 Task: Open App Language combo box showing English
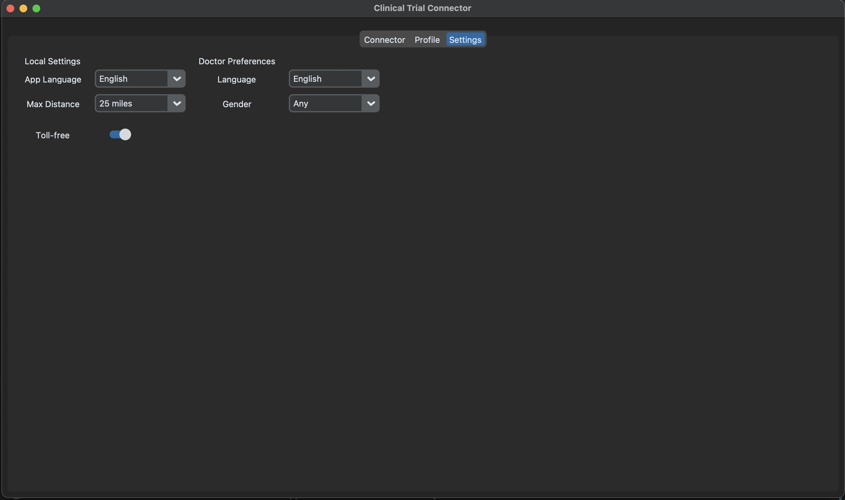(x=131, y=79)
